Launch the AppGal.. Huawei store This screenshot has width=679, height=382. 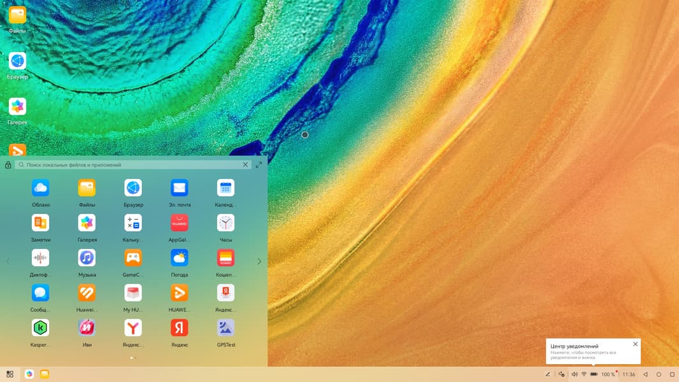(x=179, y=223)
